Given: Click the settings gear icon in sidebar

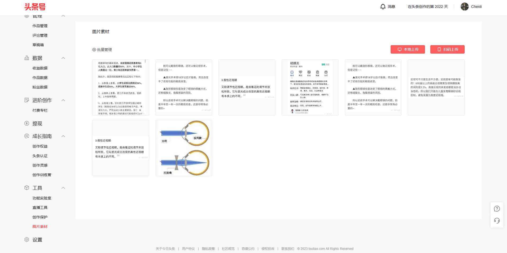Looking at the screenshot, I should [x=27, y=240].
